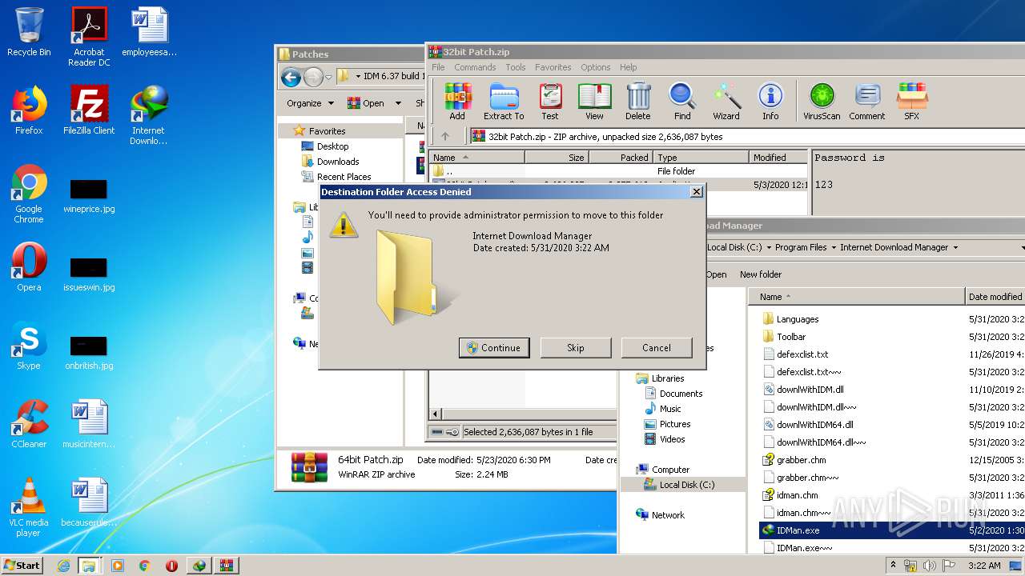Sort by Date modified in IDM folder

[995, 297]
